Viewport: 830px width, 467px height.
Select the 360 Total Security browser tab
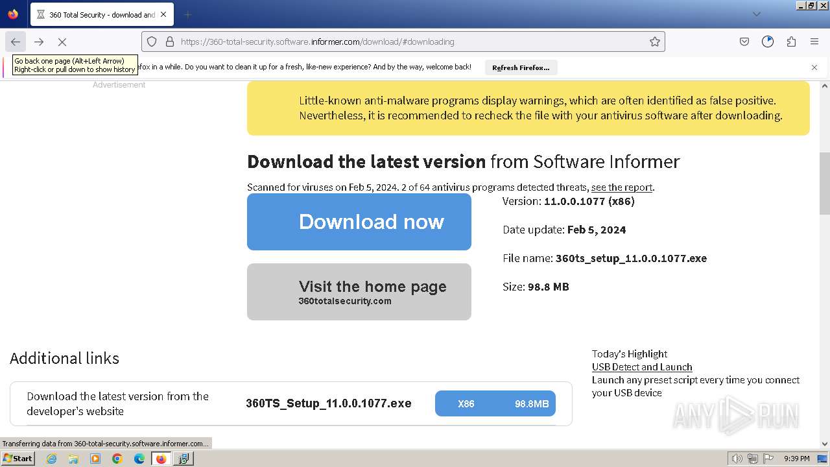pos(102,14)
